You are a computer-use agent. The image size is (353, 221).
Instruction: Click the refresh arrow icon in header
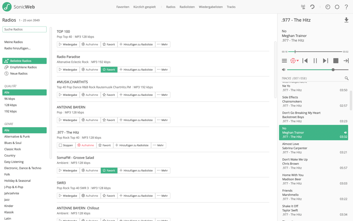click(312, 7)
